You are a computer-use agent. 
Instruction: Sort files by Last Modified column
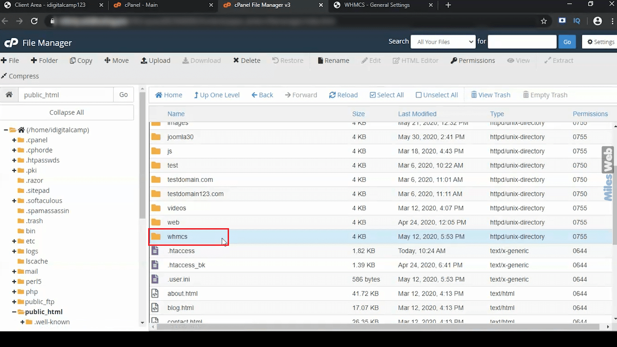click(x=417, y=114)
